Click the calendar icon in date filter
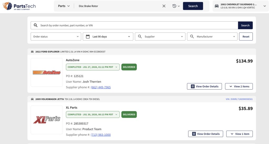 click(x=88, y=37)
